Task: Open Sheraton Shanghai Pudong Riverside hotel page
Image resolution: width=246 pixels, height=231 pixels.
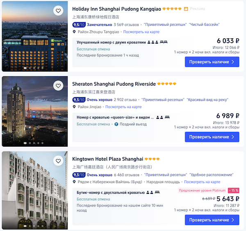Action: click(x=114, y=84)
